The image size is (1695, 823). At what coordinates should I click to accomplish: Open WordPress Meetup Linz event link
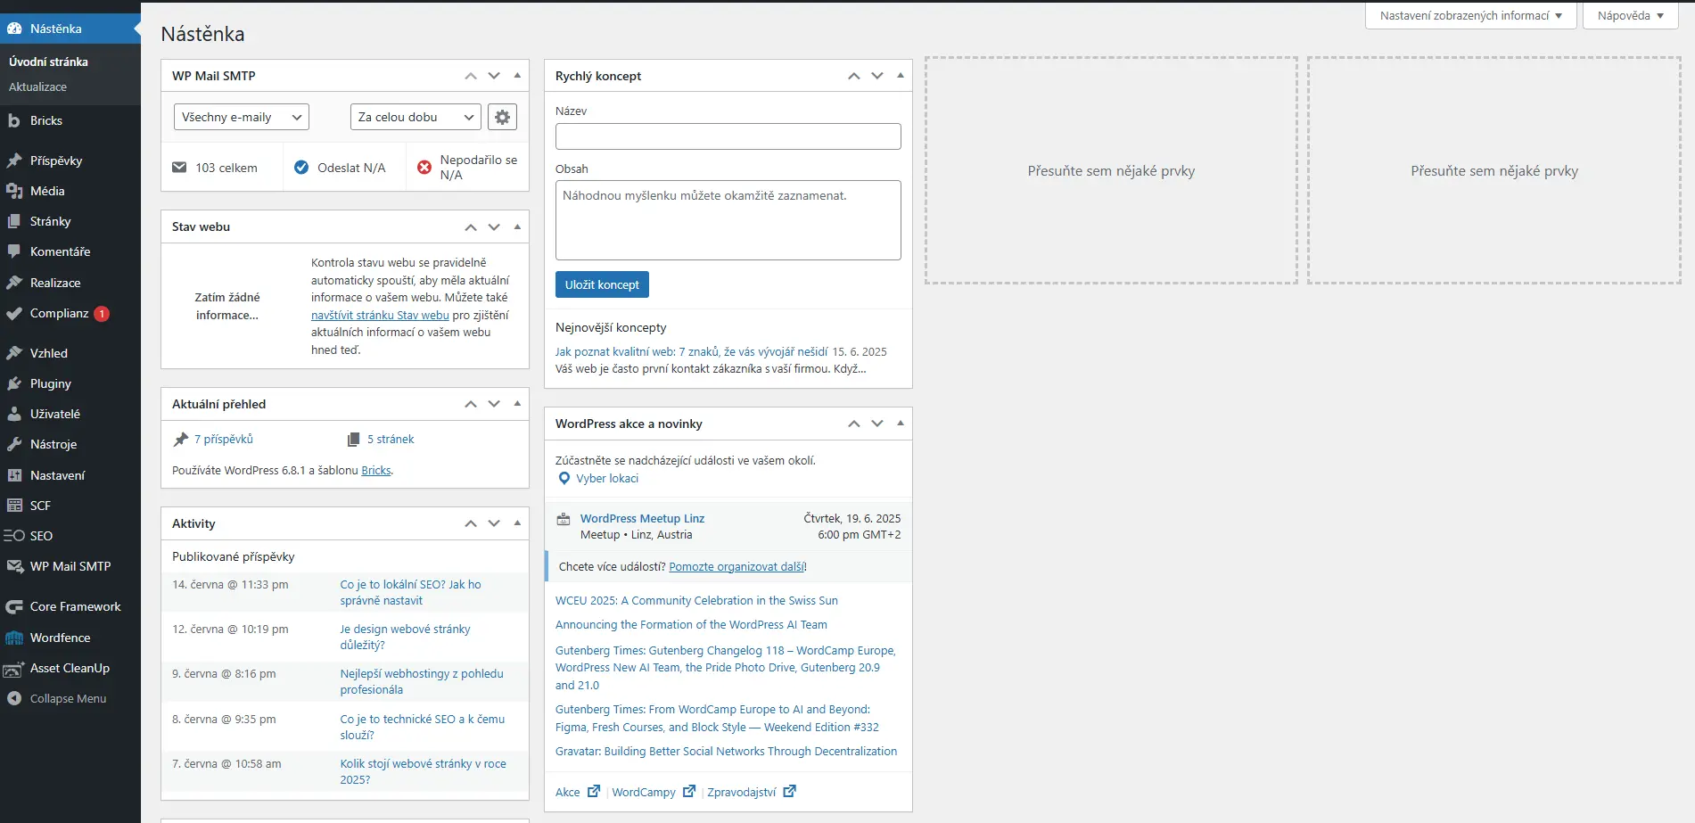coord(642,518)
